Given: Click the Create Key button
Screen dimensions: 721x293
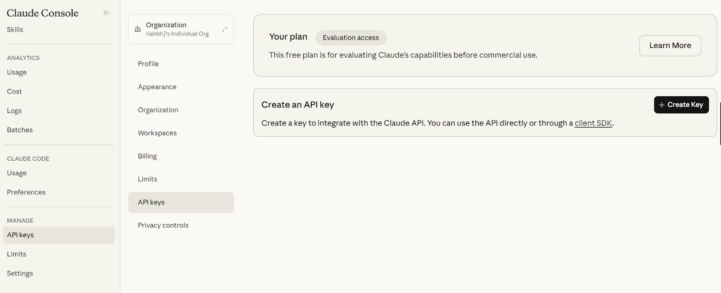Looking at the screenshot, I should [681, 105].
